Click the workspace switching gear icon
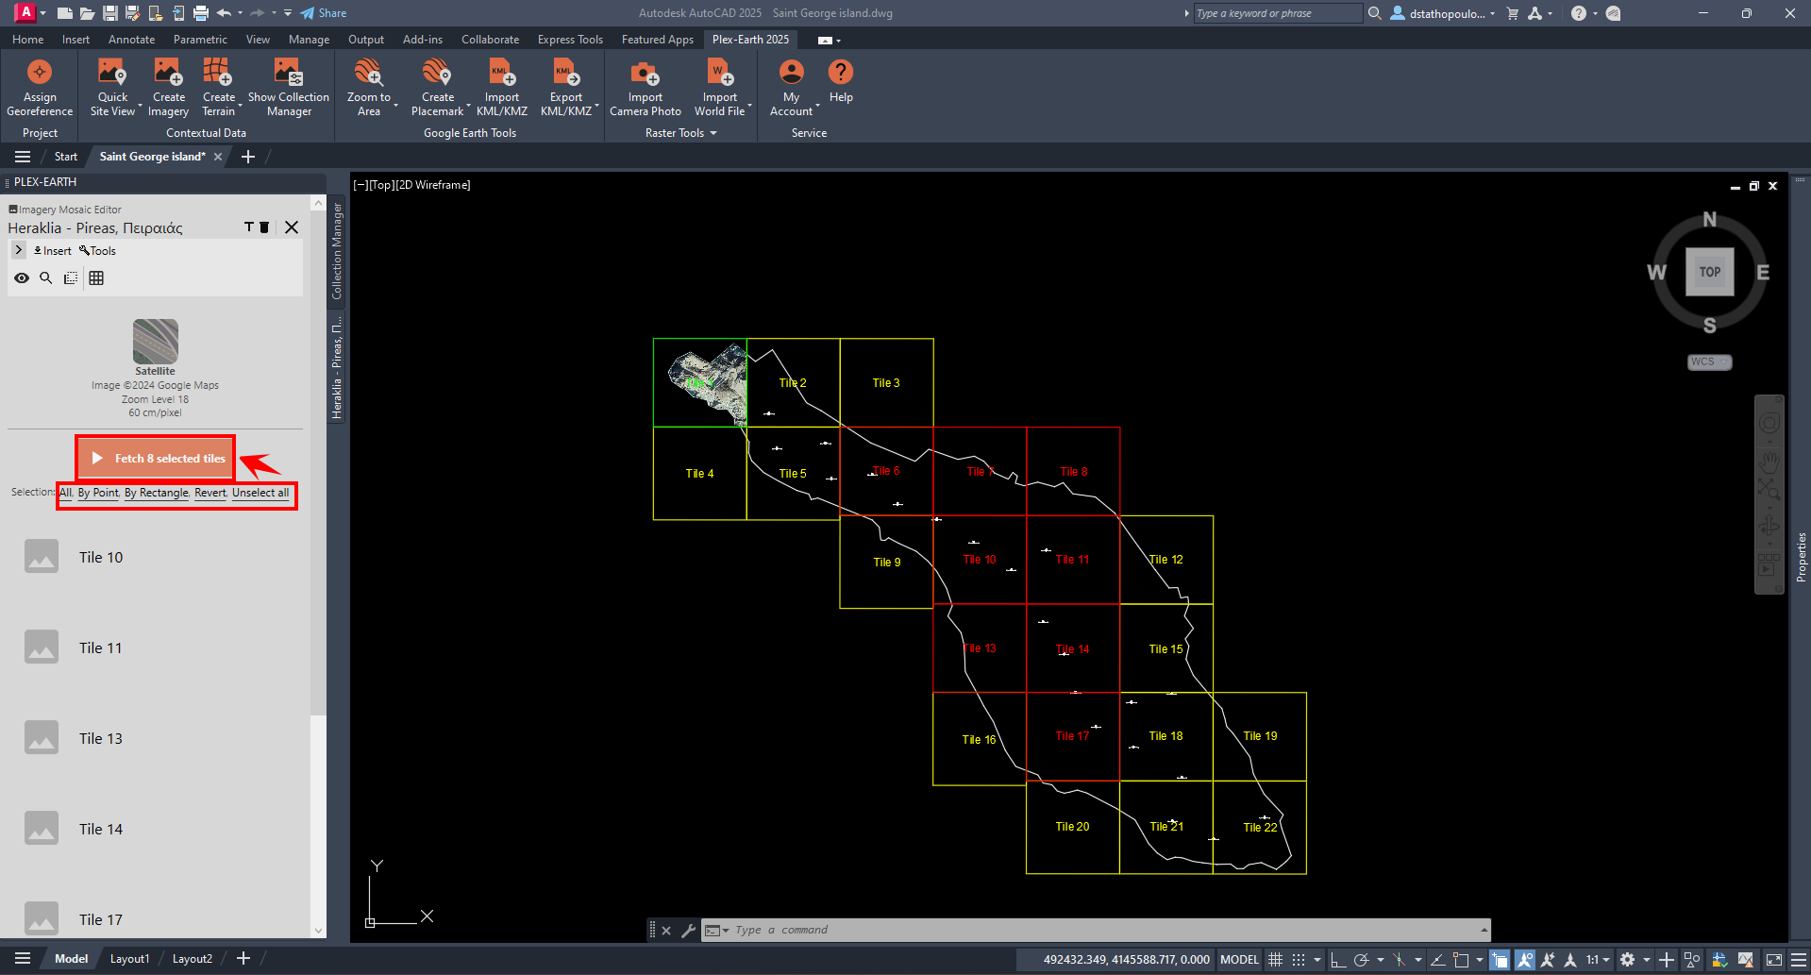The width and height of the screenshot is (1811, 975). [x=1627, y=960]
